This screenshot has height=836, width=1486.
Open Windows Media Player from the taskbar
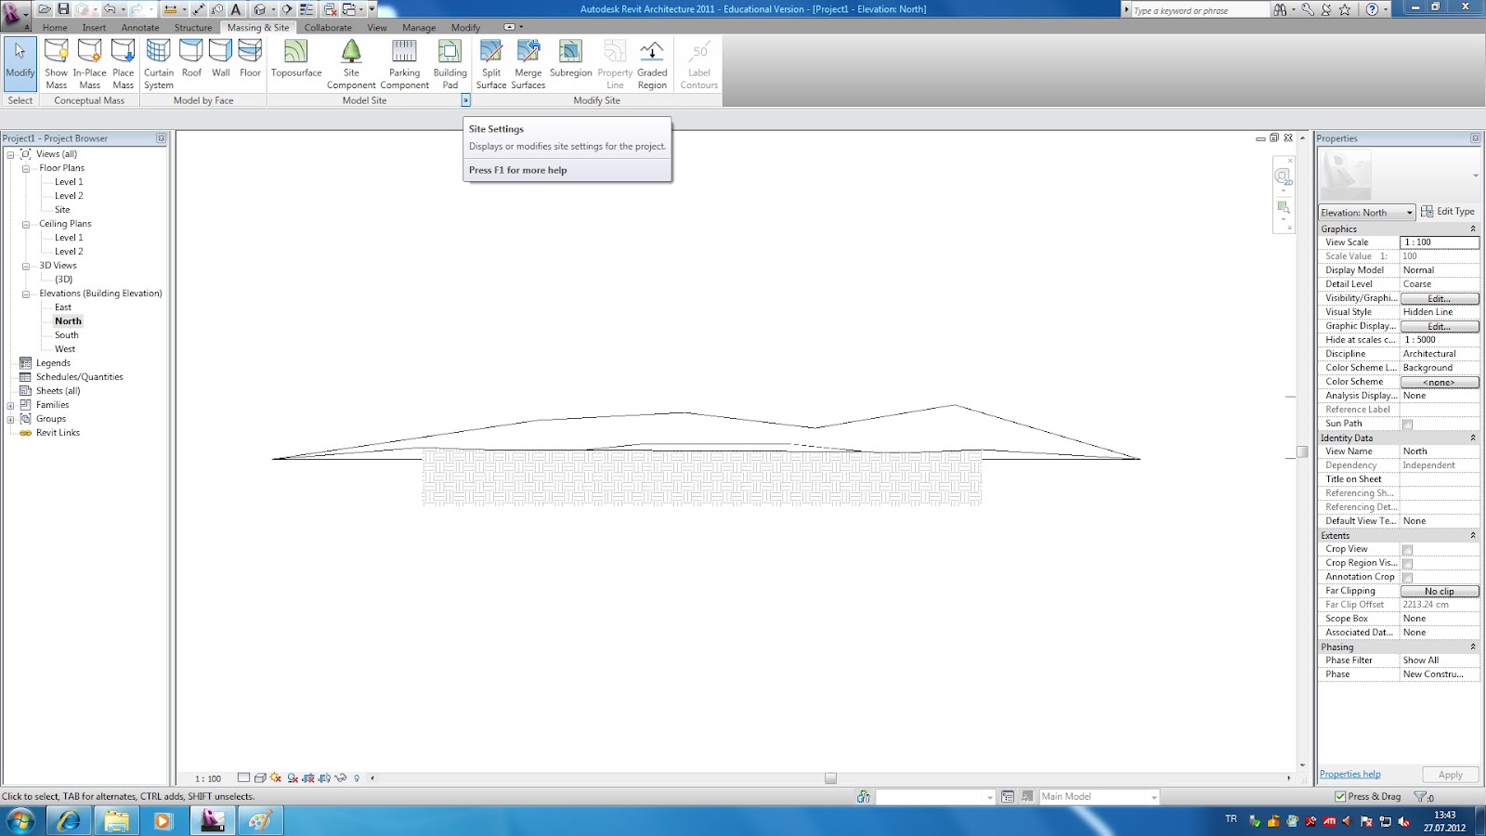(163, 821)
